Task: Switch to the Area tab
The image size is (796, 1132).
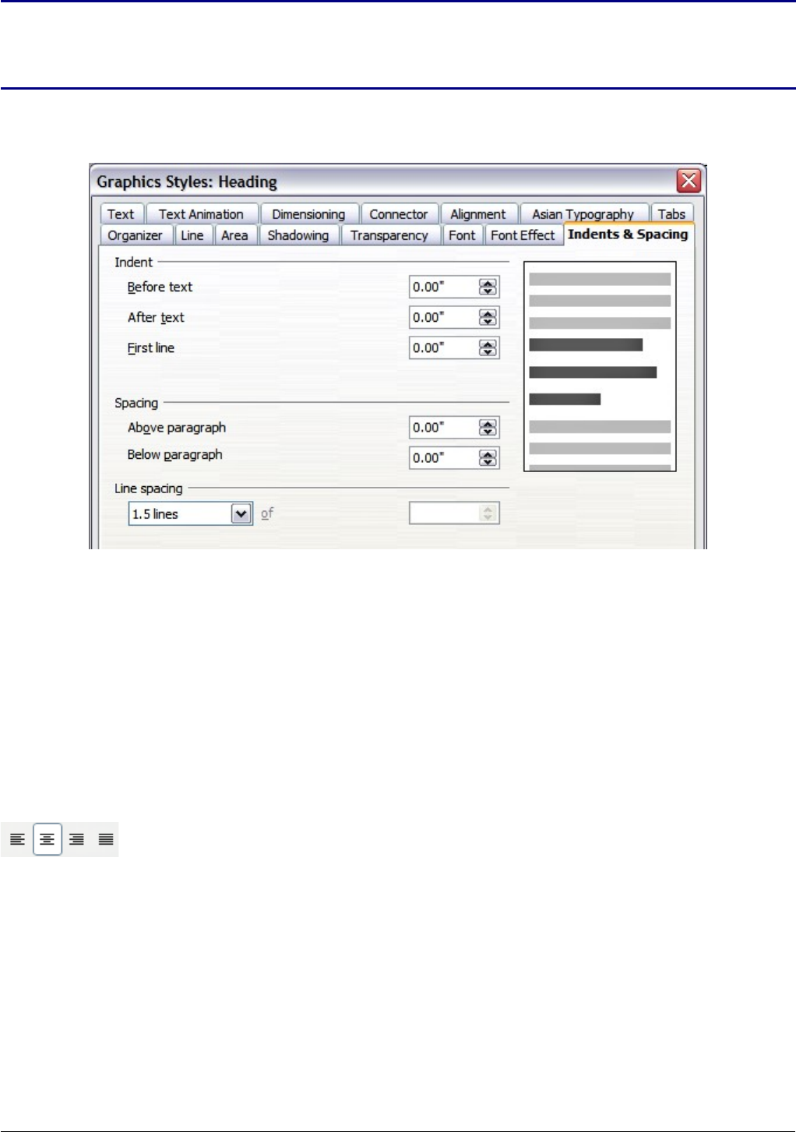Action: tap(234, 235)
